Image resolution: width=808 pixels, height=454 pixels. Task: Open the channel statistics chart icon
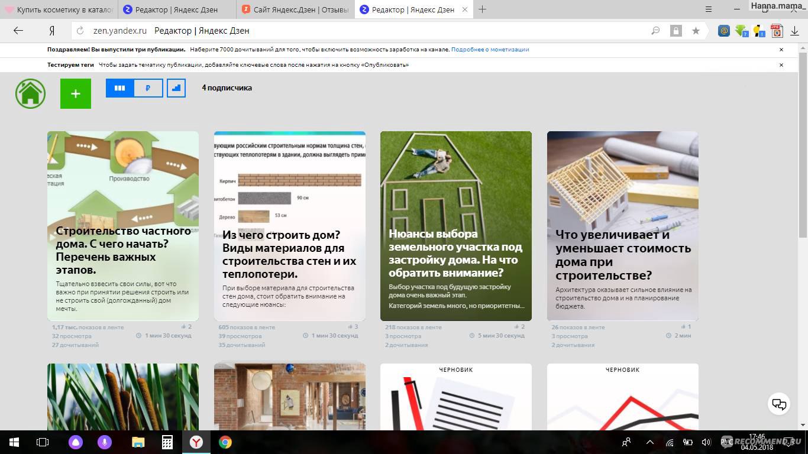point(176,88)
